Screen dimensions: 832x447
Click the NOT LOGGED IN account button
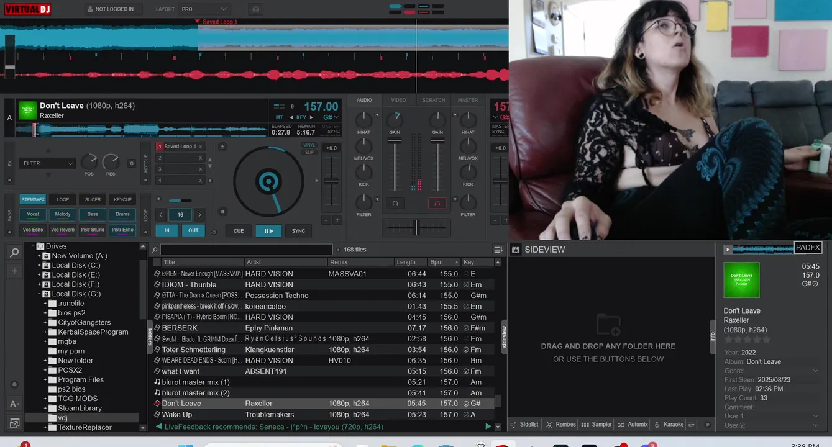[114, 9]
